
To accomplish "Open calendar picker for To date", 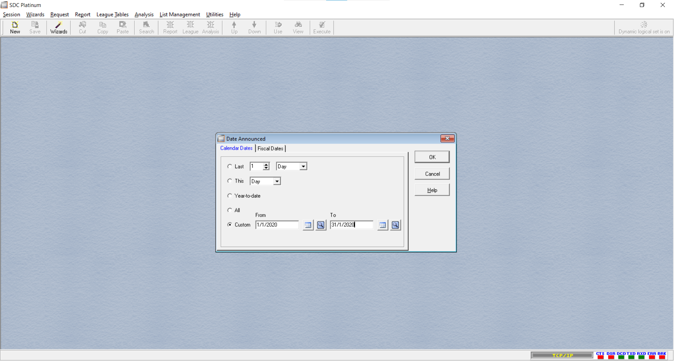I will pyautogui.click(x=383, y=225).
